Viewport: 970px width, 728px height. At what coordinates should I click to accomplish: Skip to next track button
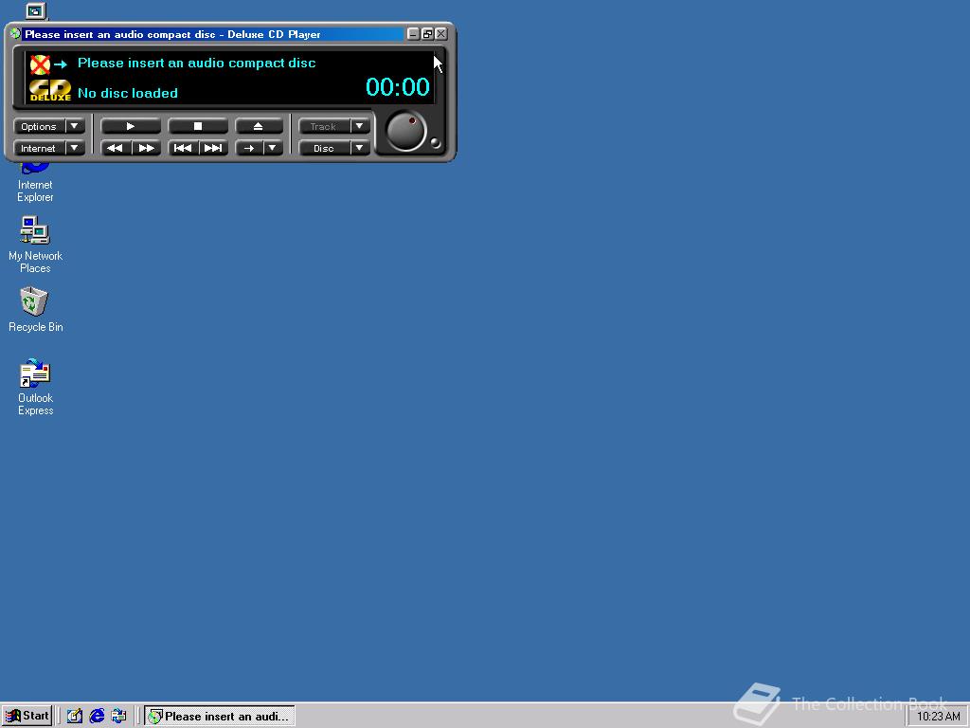[x=213, y=148]
